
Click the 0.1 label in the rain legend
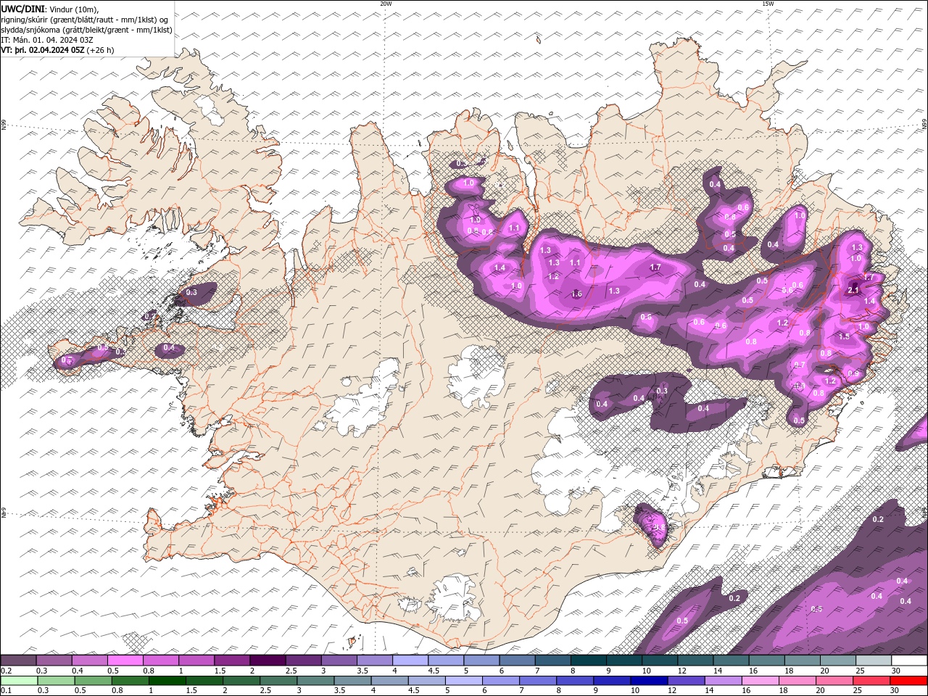point(5,690)
